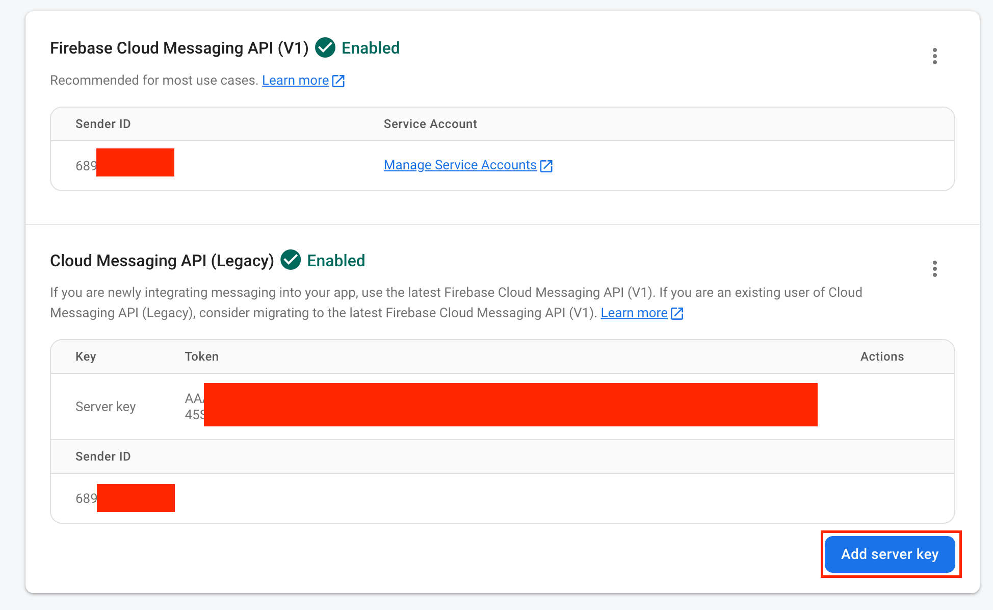Click the Cloud Messaging API (Legacy) heading

(162, 261)
